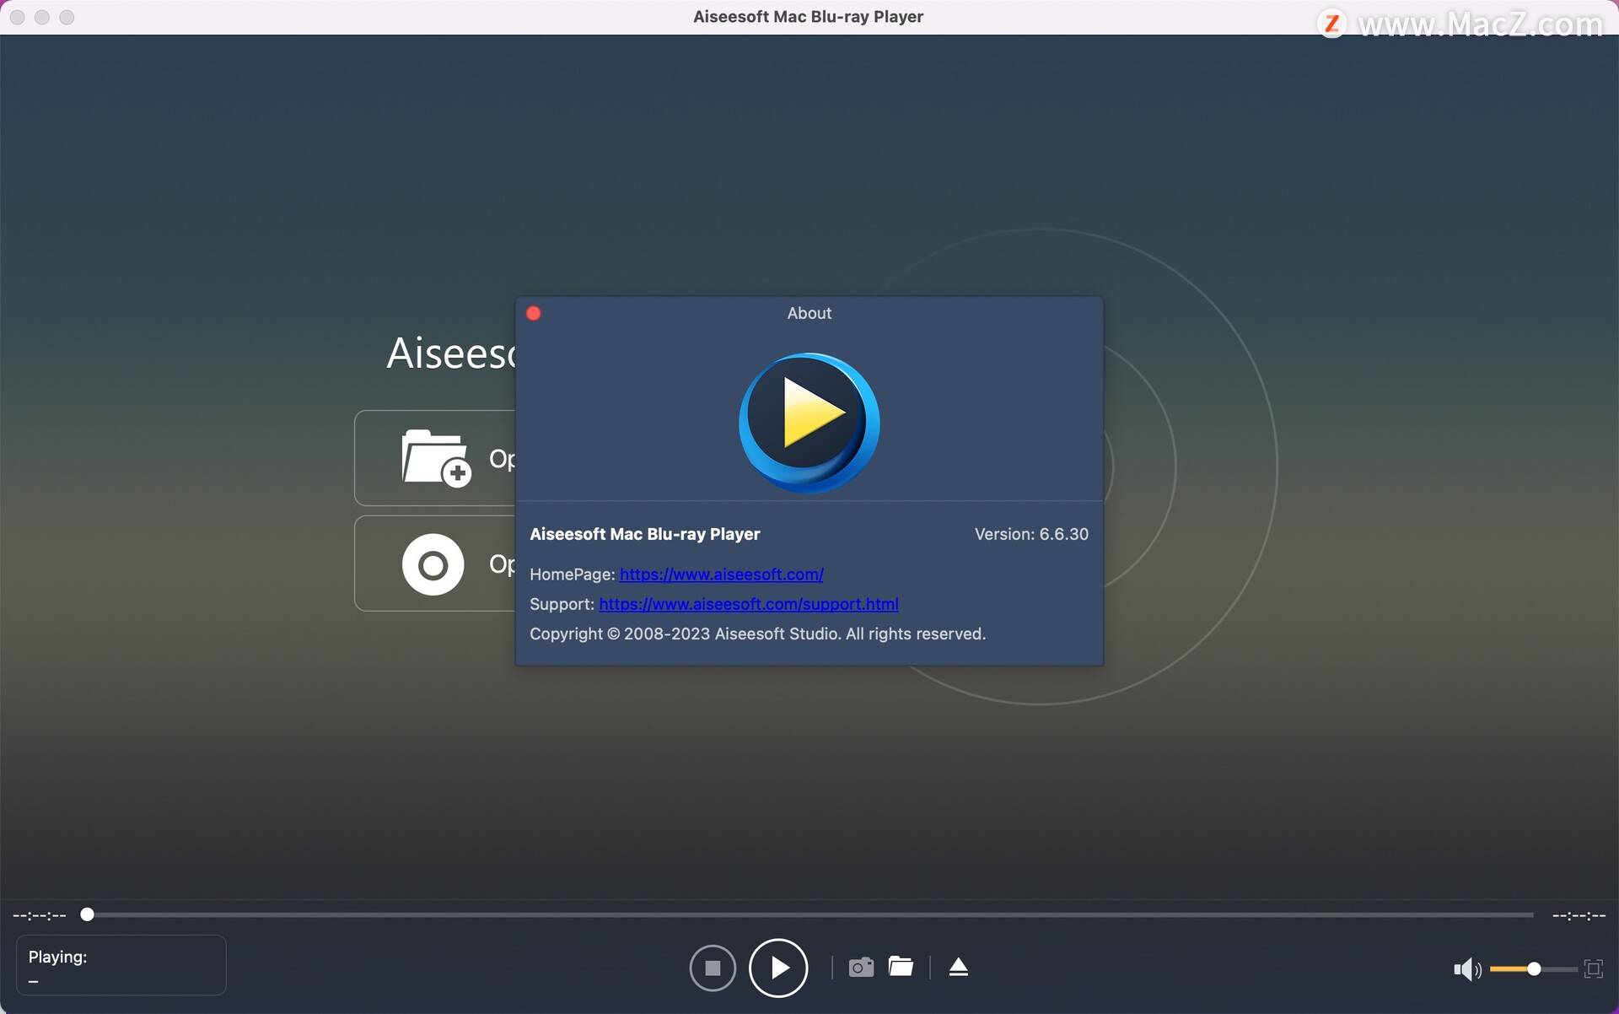1619x1014 pixels.
Task: Click the Open File button with folder icon
Action: tap(435, 458)
